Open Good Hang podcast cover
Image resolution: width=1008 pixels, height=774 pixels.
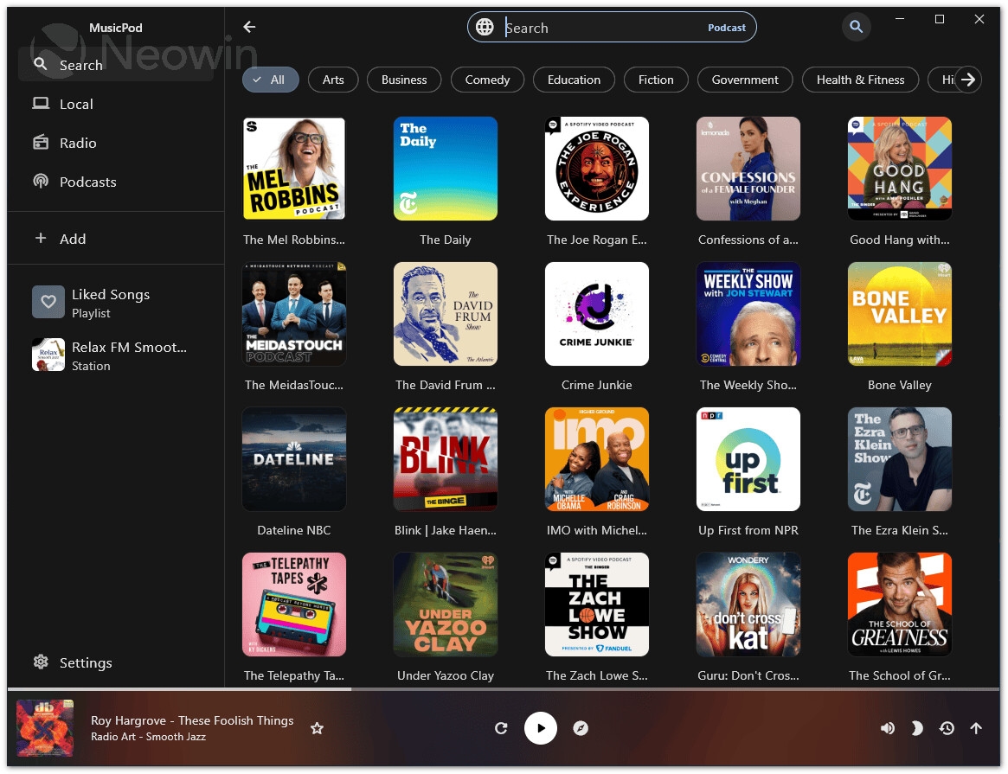point(899,169)
